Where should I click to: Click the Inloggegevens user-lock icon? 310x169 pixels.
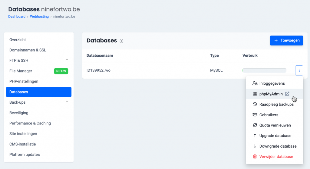(255, 83)
